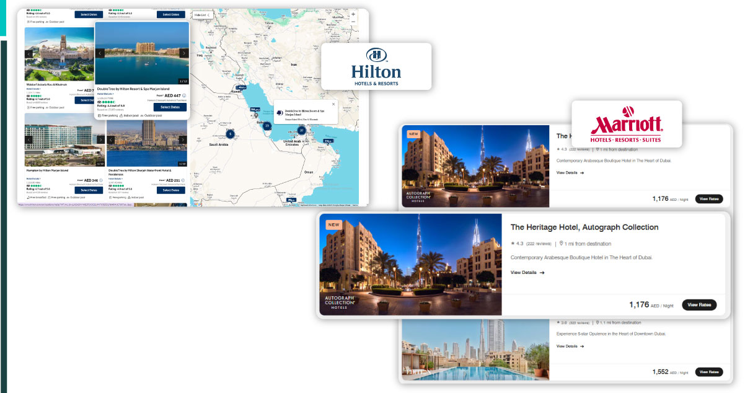Expand Hotel Details for DoubleTree Sharjah Waterfront
Image resolution: width=745 pixels, height=393 pixels.
[x=115, y=178]
